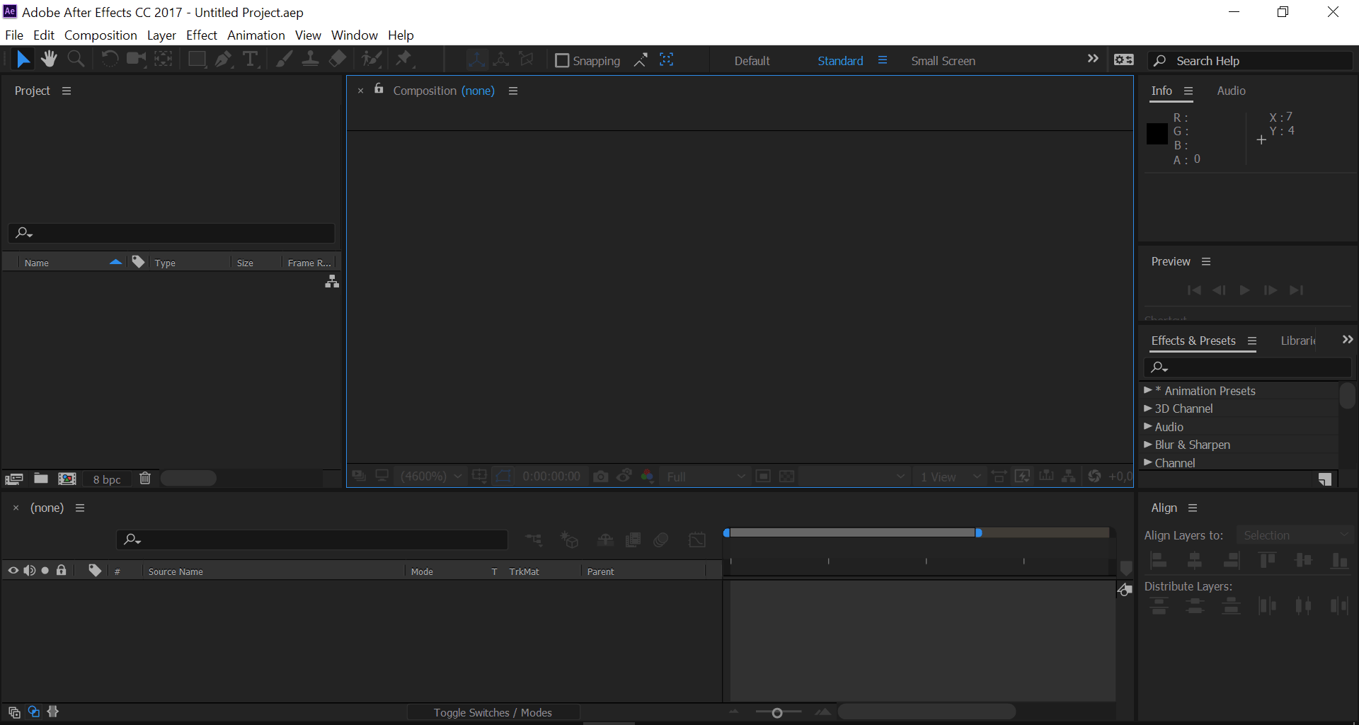Screen dimensions: 1359x725
Task: Select the Eraser tool
Action: [338, 59]
